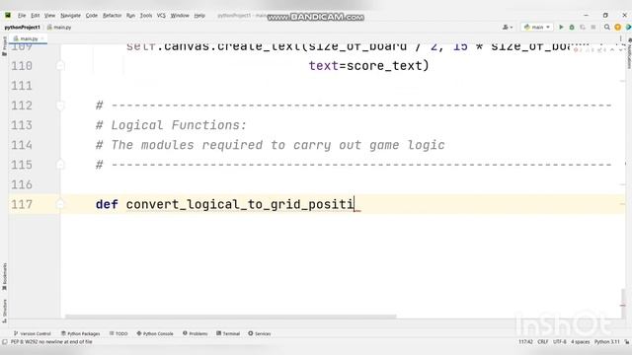The height and width of the screenshot is (355, 632).
Task: Collapse code block at line 110 gutter
Action: [60, 66]
